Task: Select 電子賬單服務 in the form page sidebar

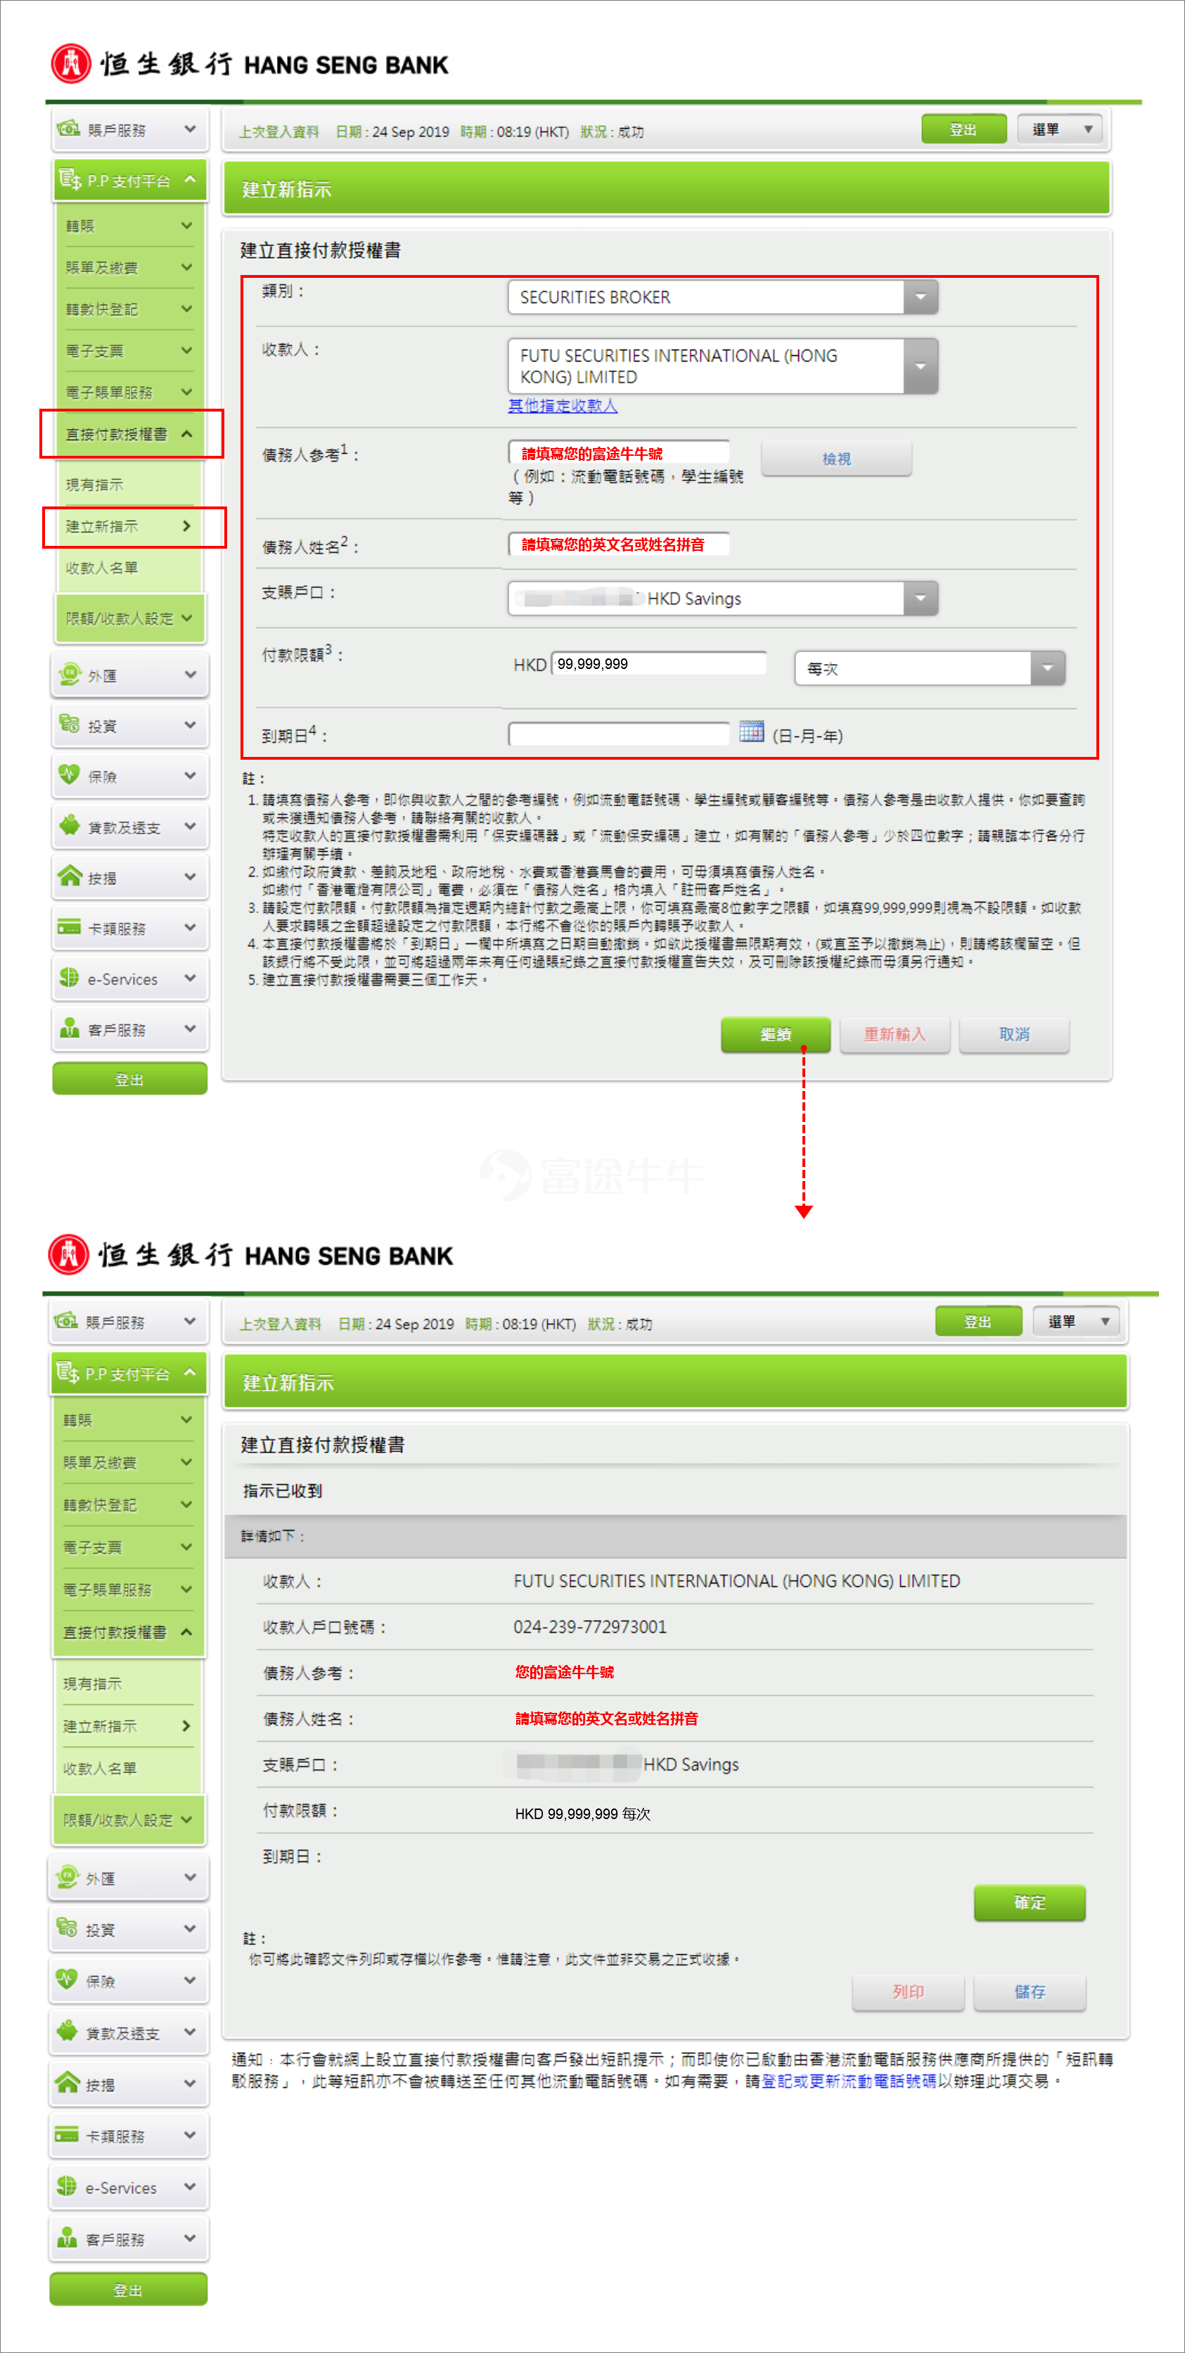Action: tap(128, 392)
